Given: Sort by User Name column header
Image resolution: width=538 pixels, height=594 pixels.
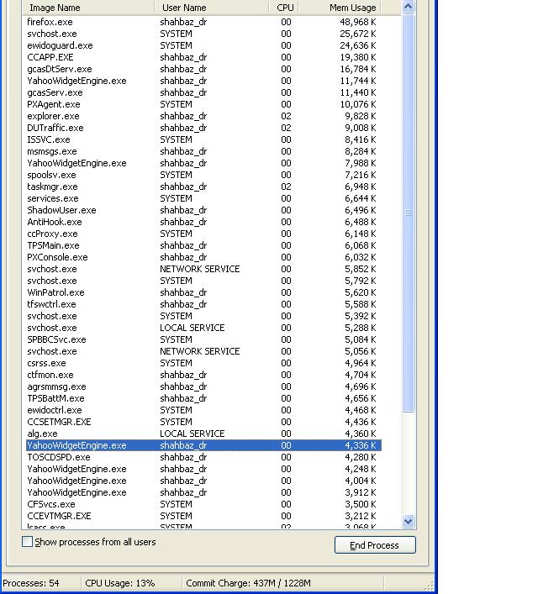Looking at the screenshot, I should click(x=212, y=8).
